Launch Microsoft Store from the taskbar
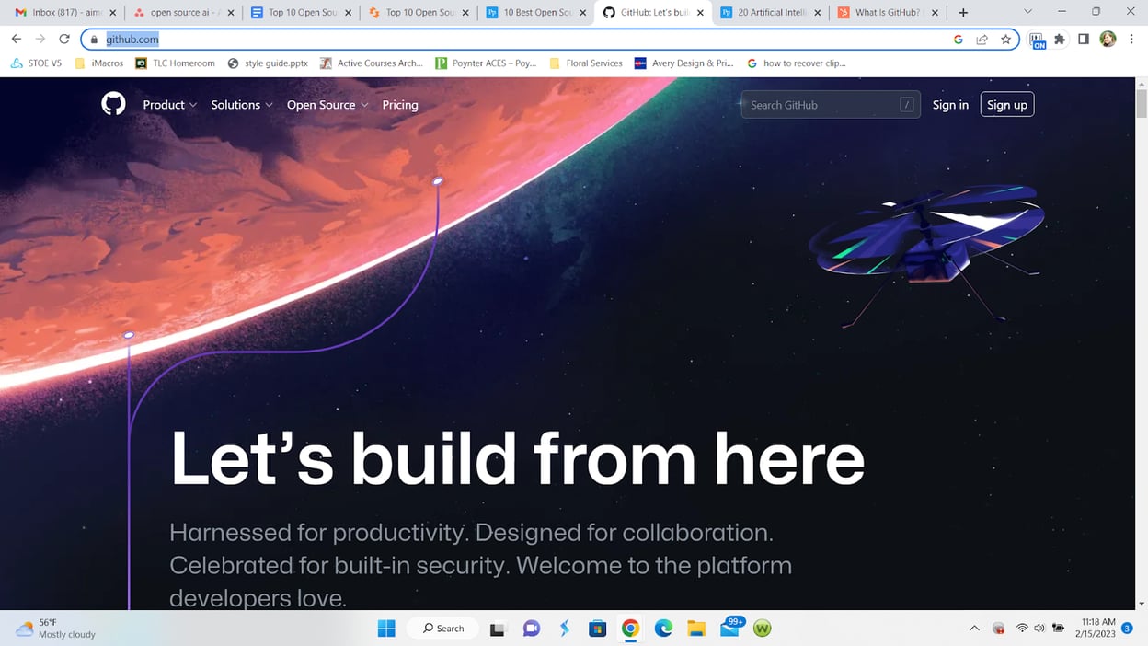 point(597,628)
